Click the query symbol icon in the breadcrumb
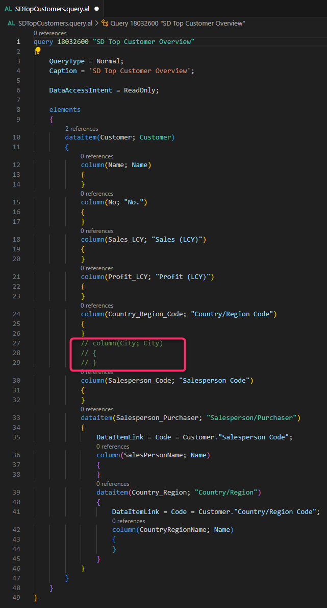The width and height of the screenshot is (327, 608). (105, 23)
